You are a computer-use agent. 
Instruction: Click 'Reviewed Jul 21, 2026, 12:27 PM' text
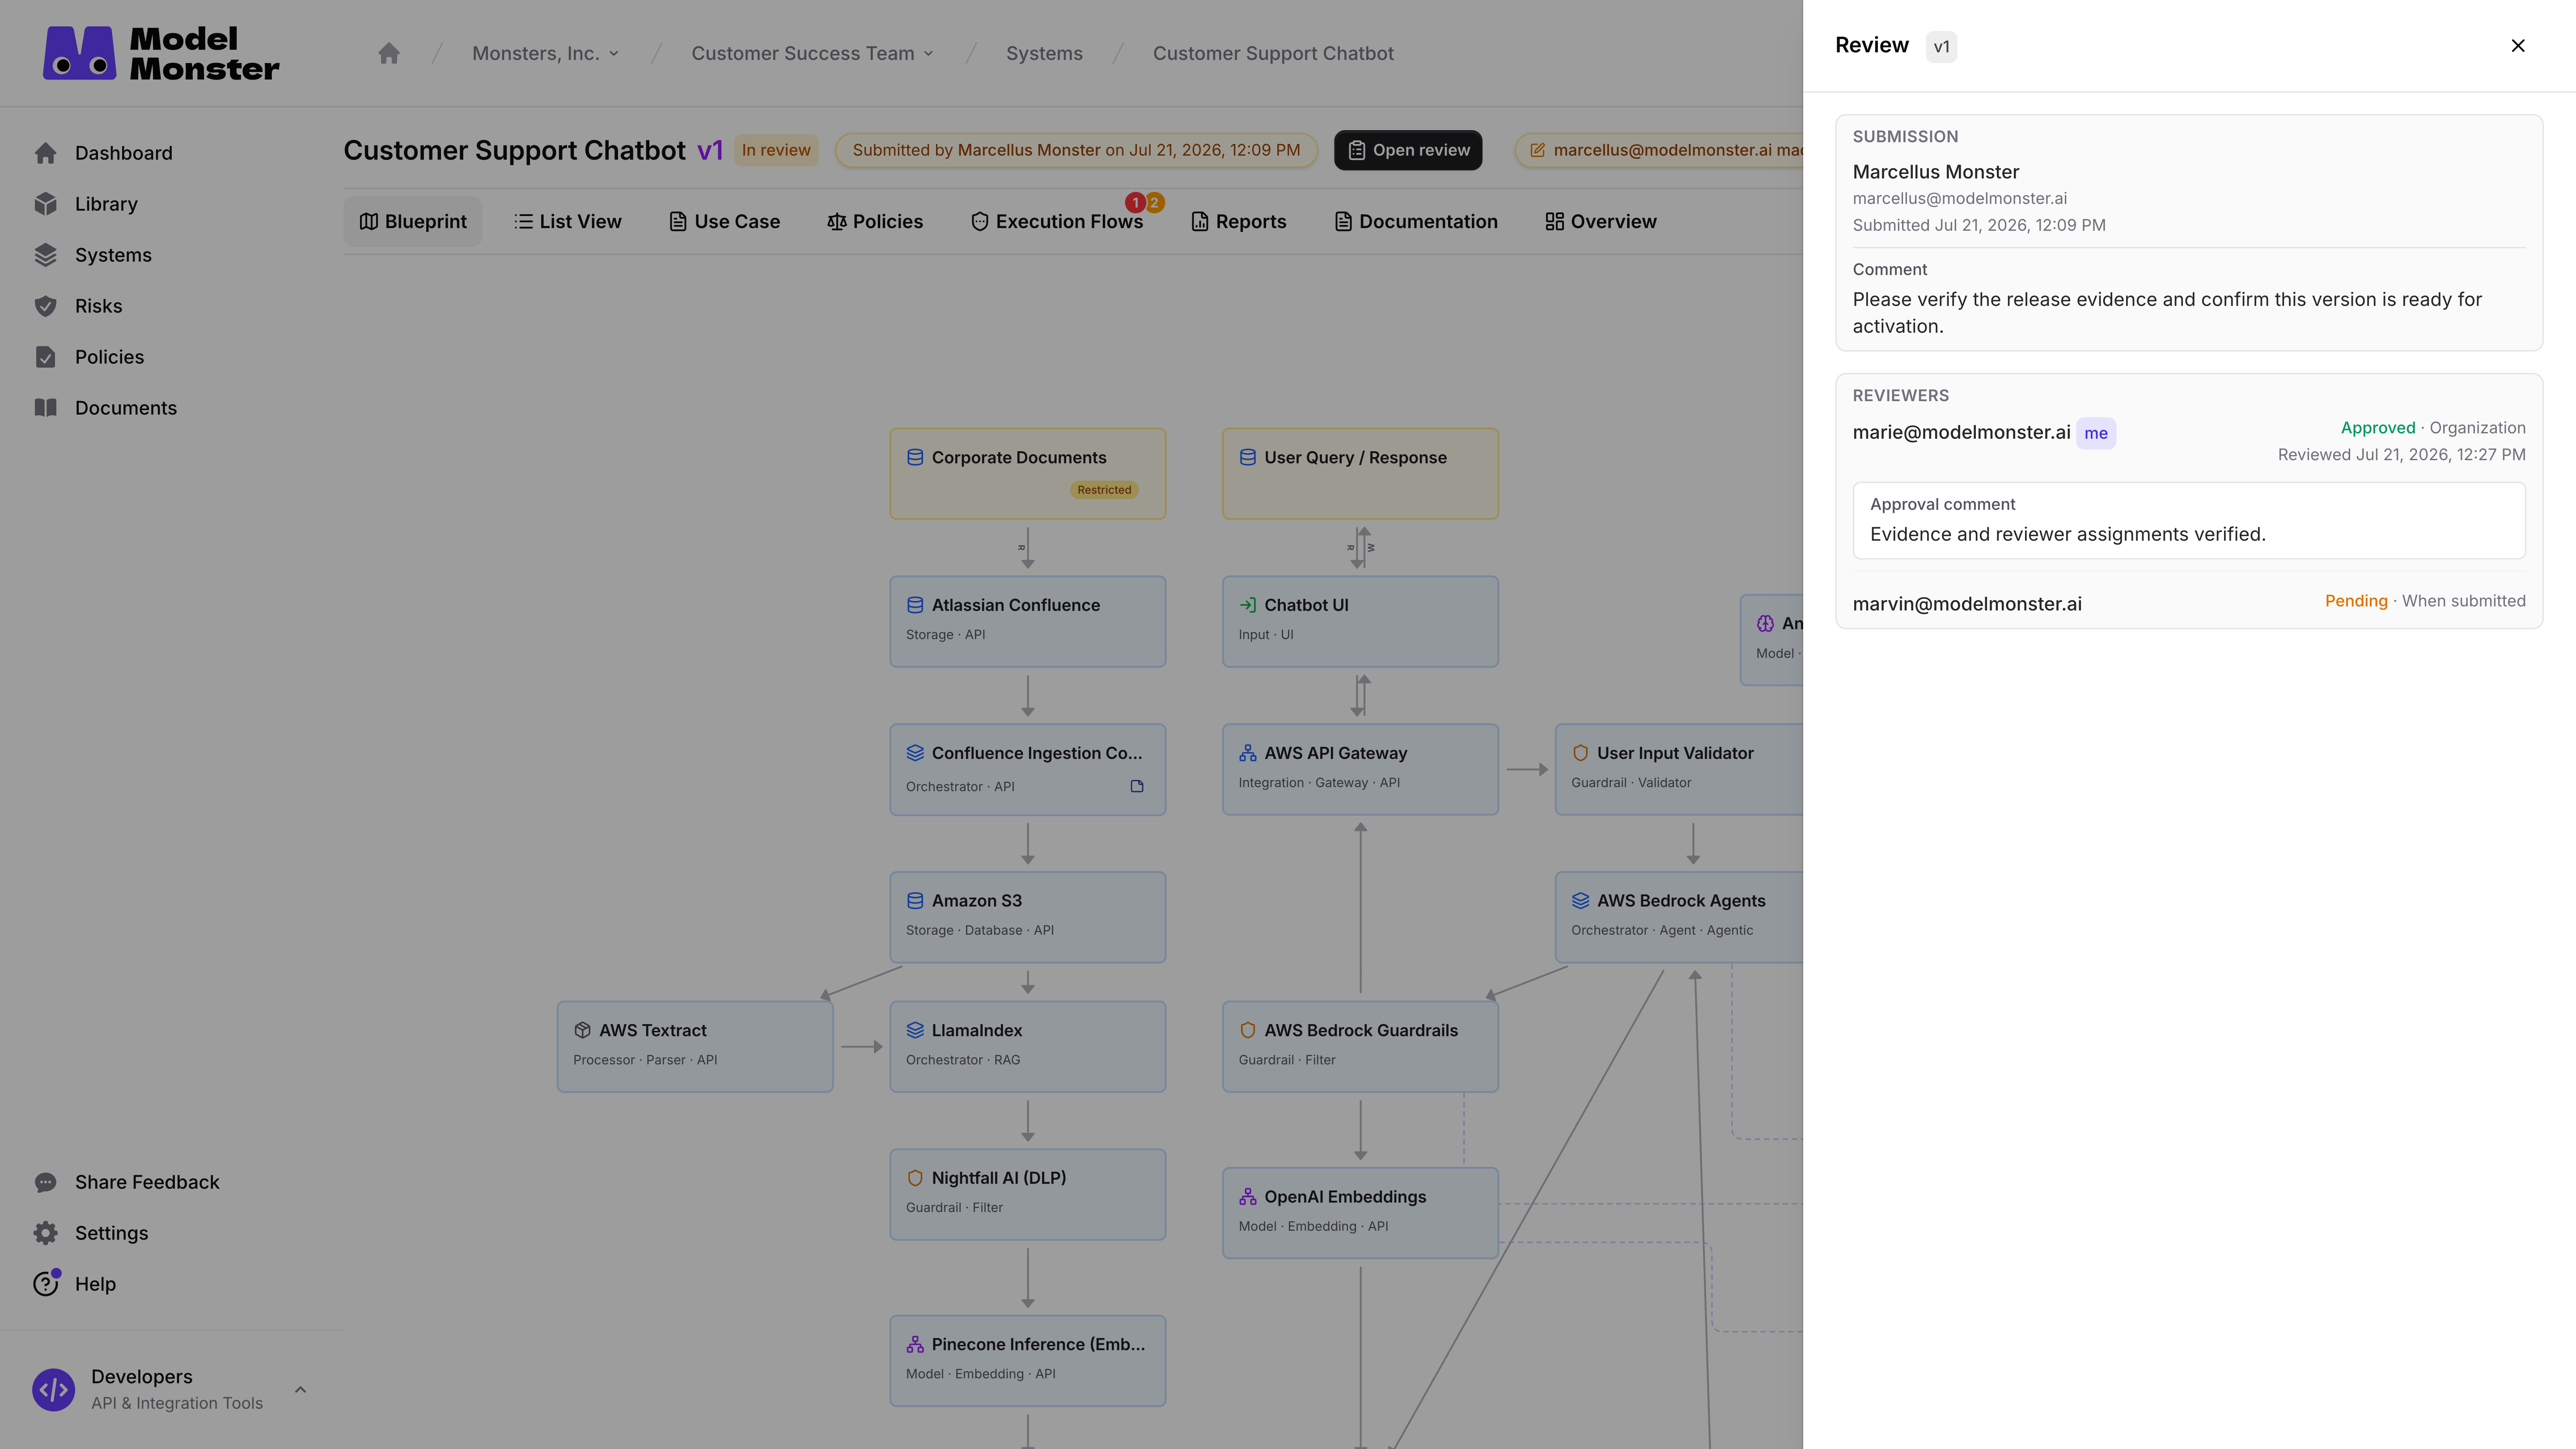[x=2402, y=454]
